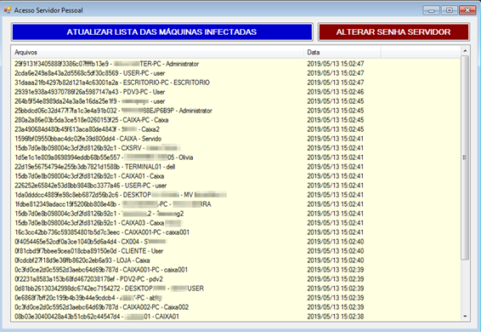Maximize the Acesso Servidor Pessoal window
Viewport: 481px width, 332px height.
pos(449,10)
